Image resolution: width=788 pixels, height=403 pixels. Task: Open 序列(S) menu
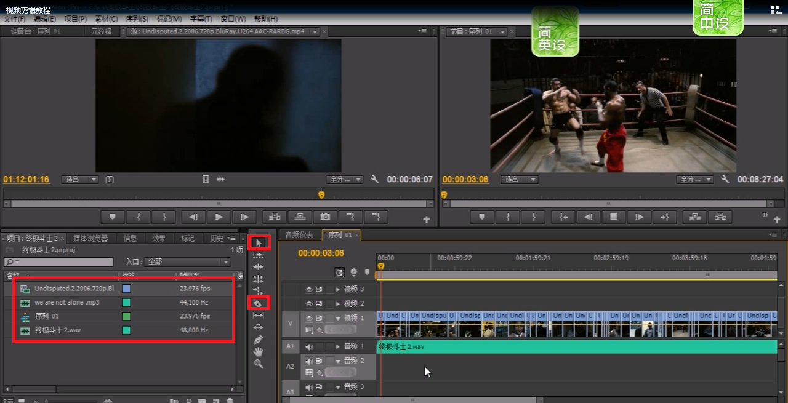click(x=137, y=19)
